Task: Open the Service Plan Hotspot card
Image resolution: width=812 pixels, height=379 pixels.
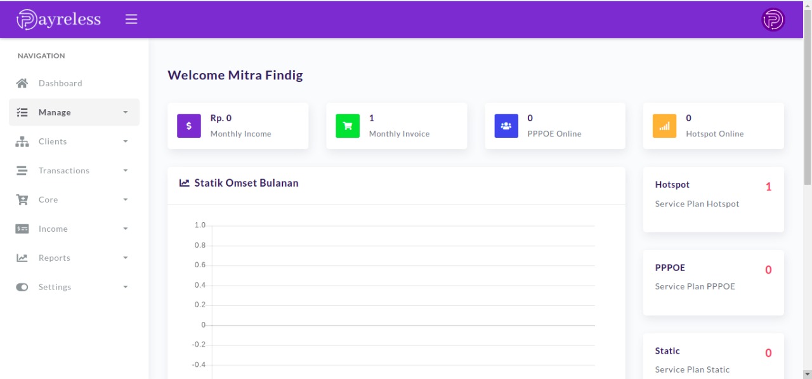Action: point(714,199)
